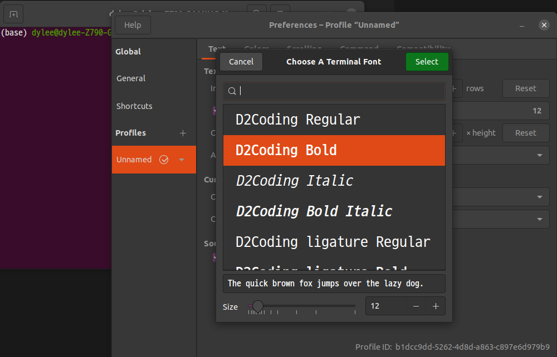This screenshot has height=357, width=557.
Task: Focus the font search field
Action: pyautogui.click(x=334, y=91)
